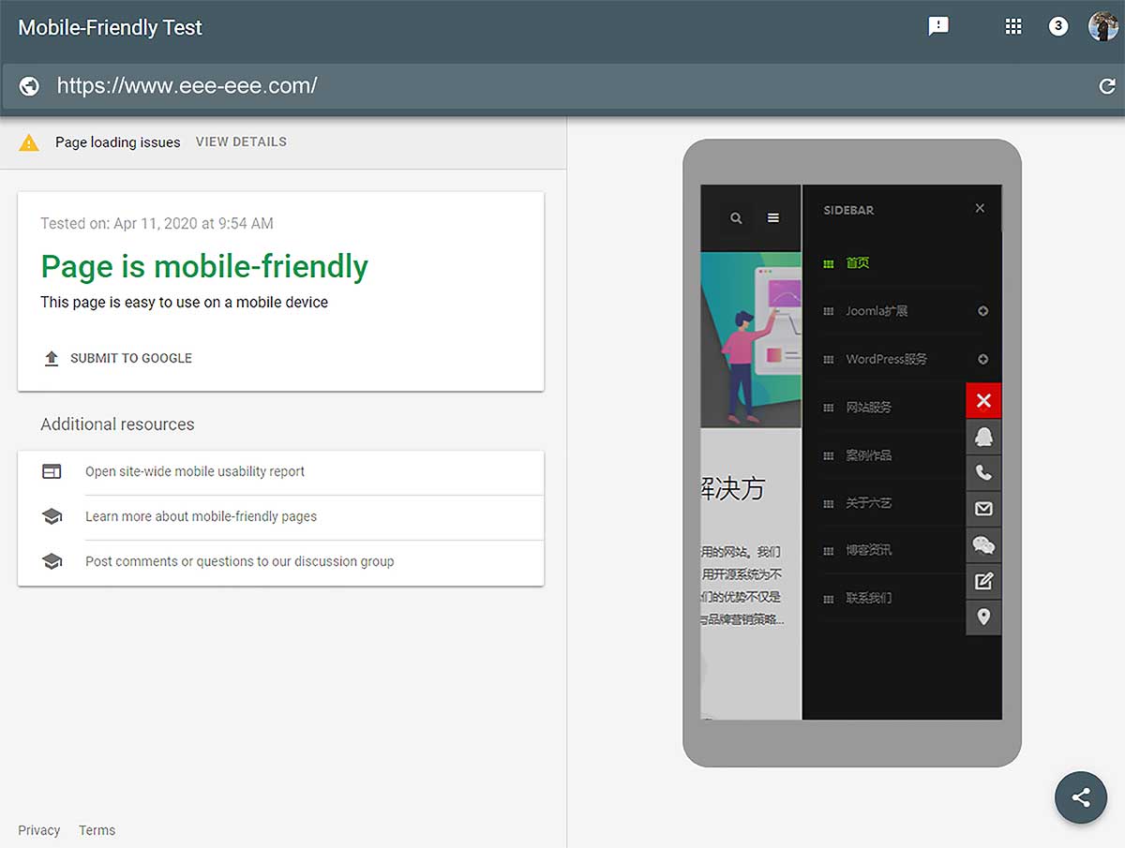Click the WeChat icon in floating widget
This screenshot has height=848, width=1125.
point(983,545)
